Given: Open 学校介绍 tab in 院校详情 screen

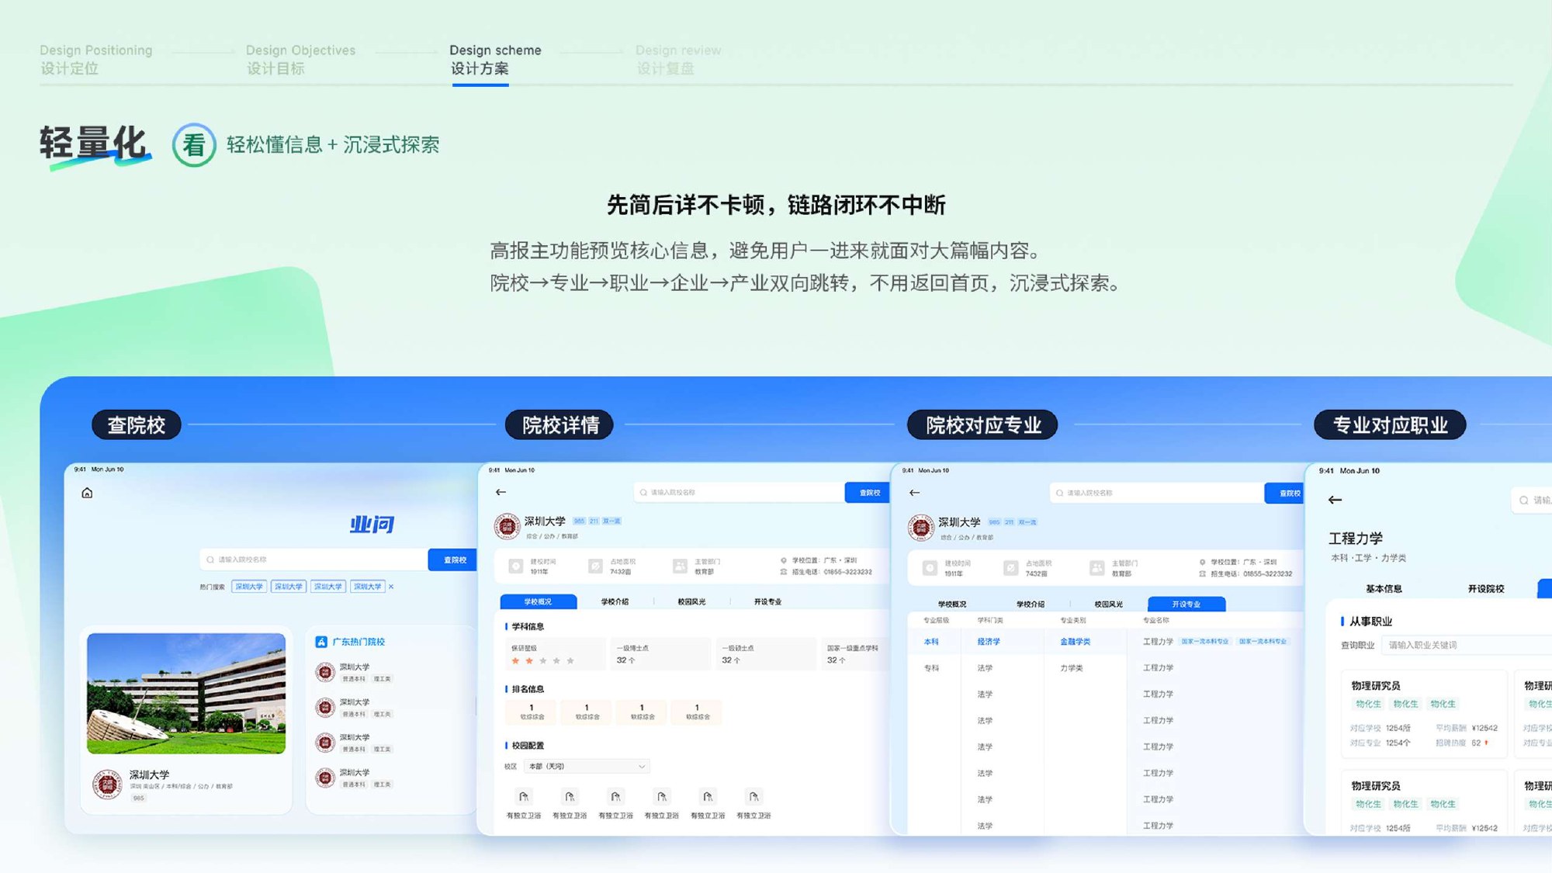Looking at the screenshot, I should pos(615,601).
